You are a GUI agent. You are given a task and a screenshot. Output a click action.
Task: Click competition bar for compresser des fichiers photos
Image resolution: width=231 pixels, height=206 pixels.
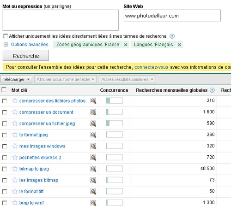point(115,100)
